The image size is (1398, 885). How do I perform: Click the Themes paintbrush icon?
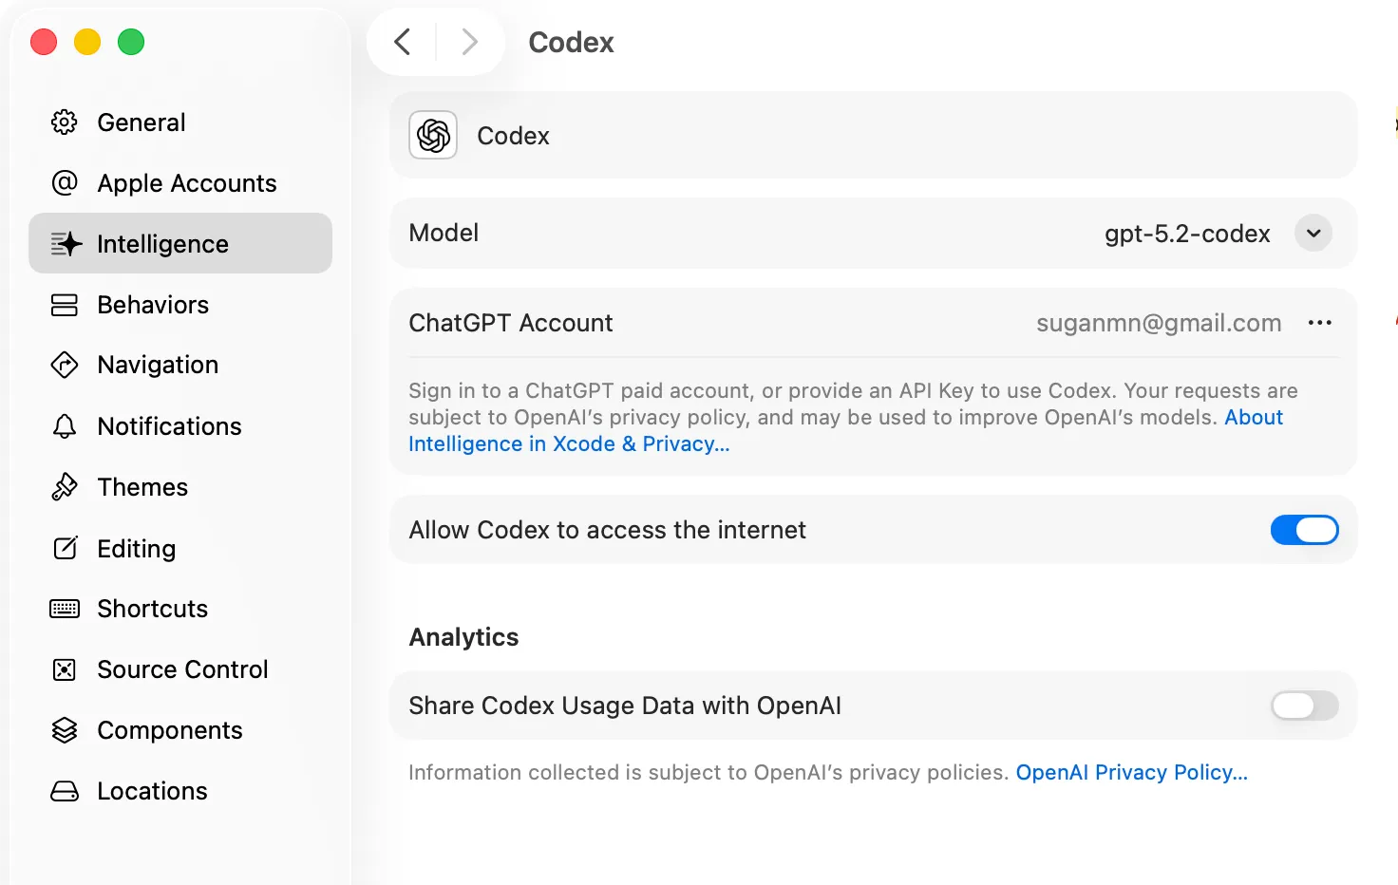(x=65, y=487)
